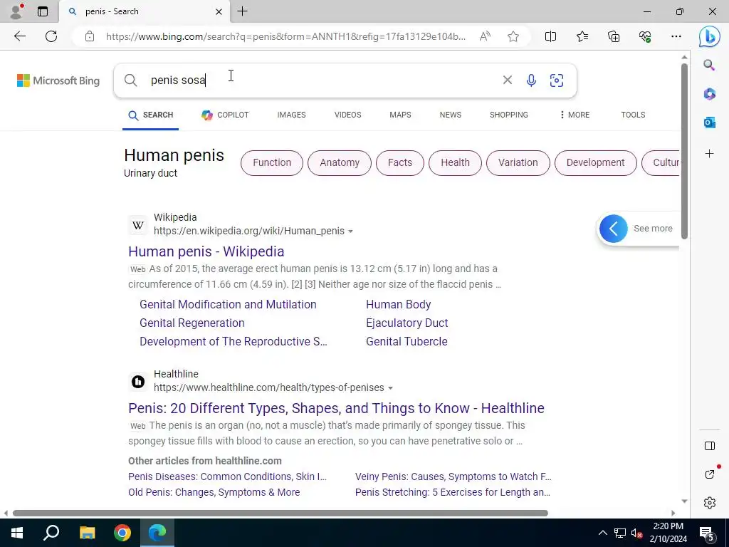Switch to the News tab
This screenshot has height=547, width=729.
click(451, 115)
